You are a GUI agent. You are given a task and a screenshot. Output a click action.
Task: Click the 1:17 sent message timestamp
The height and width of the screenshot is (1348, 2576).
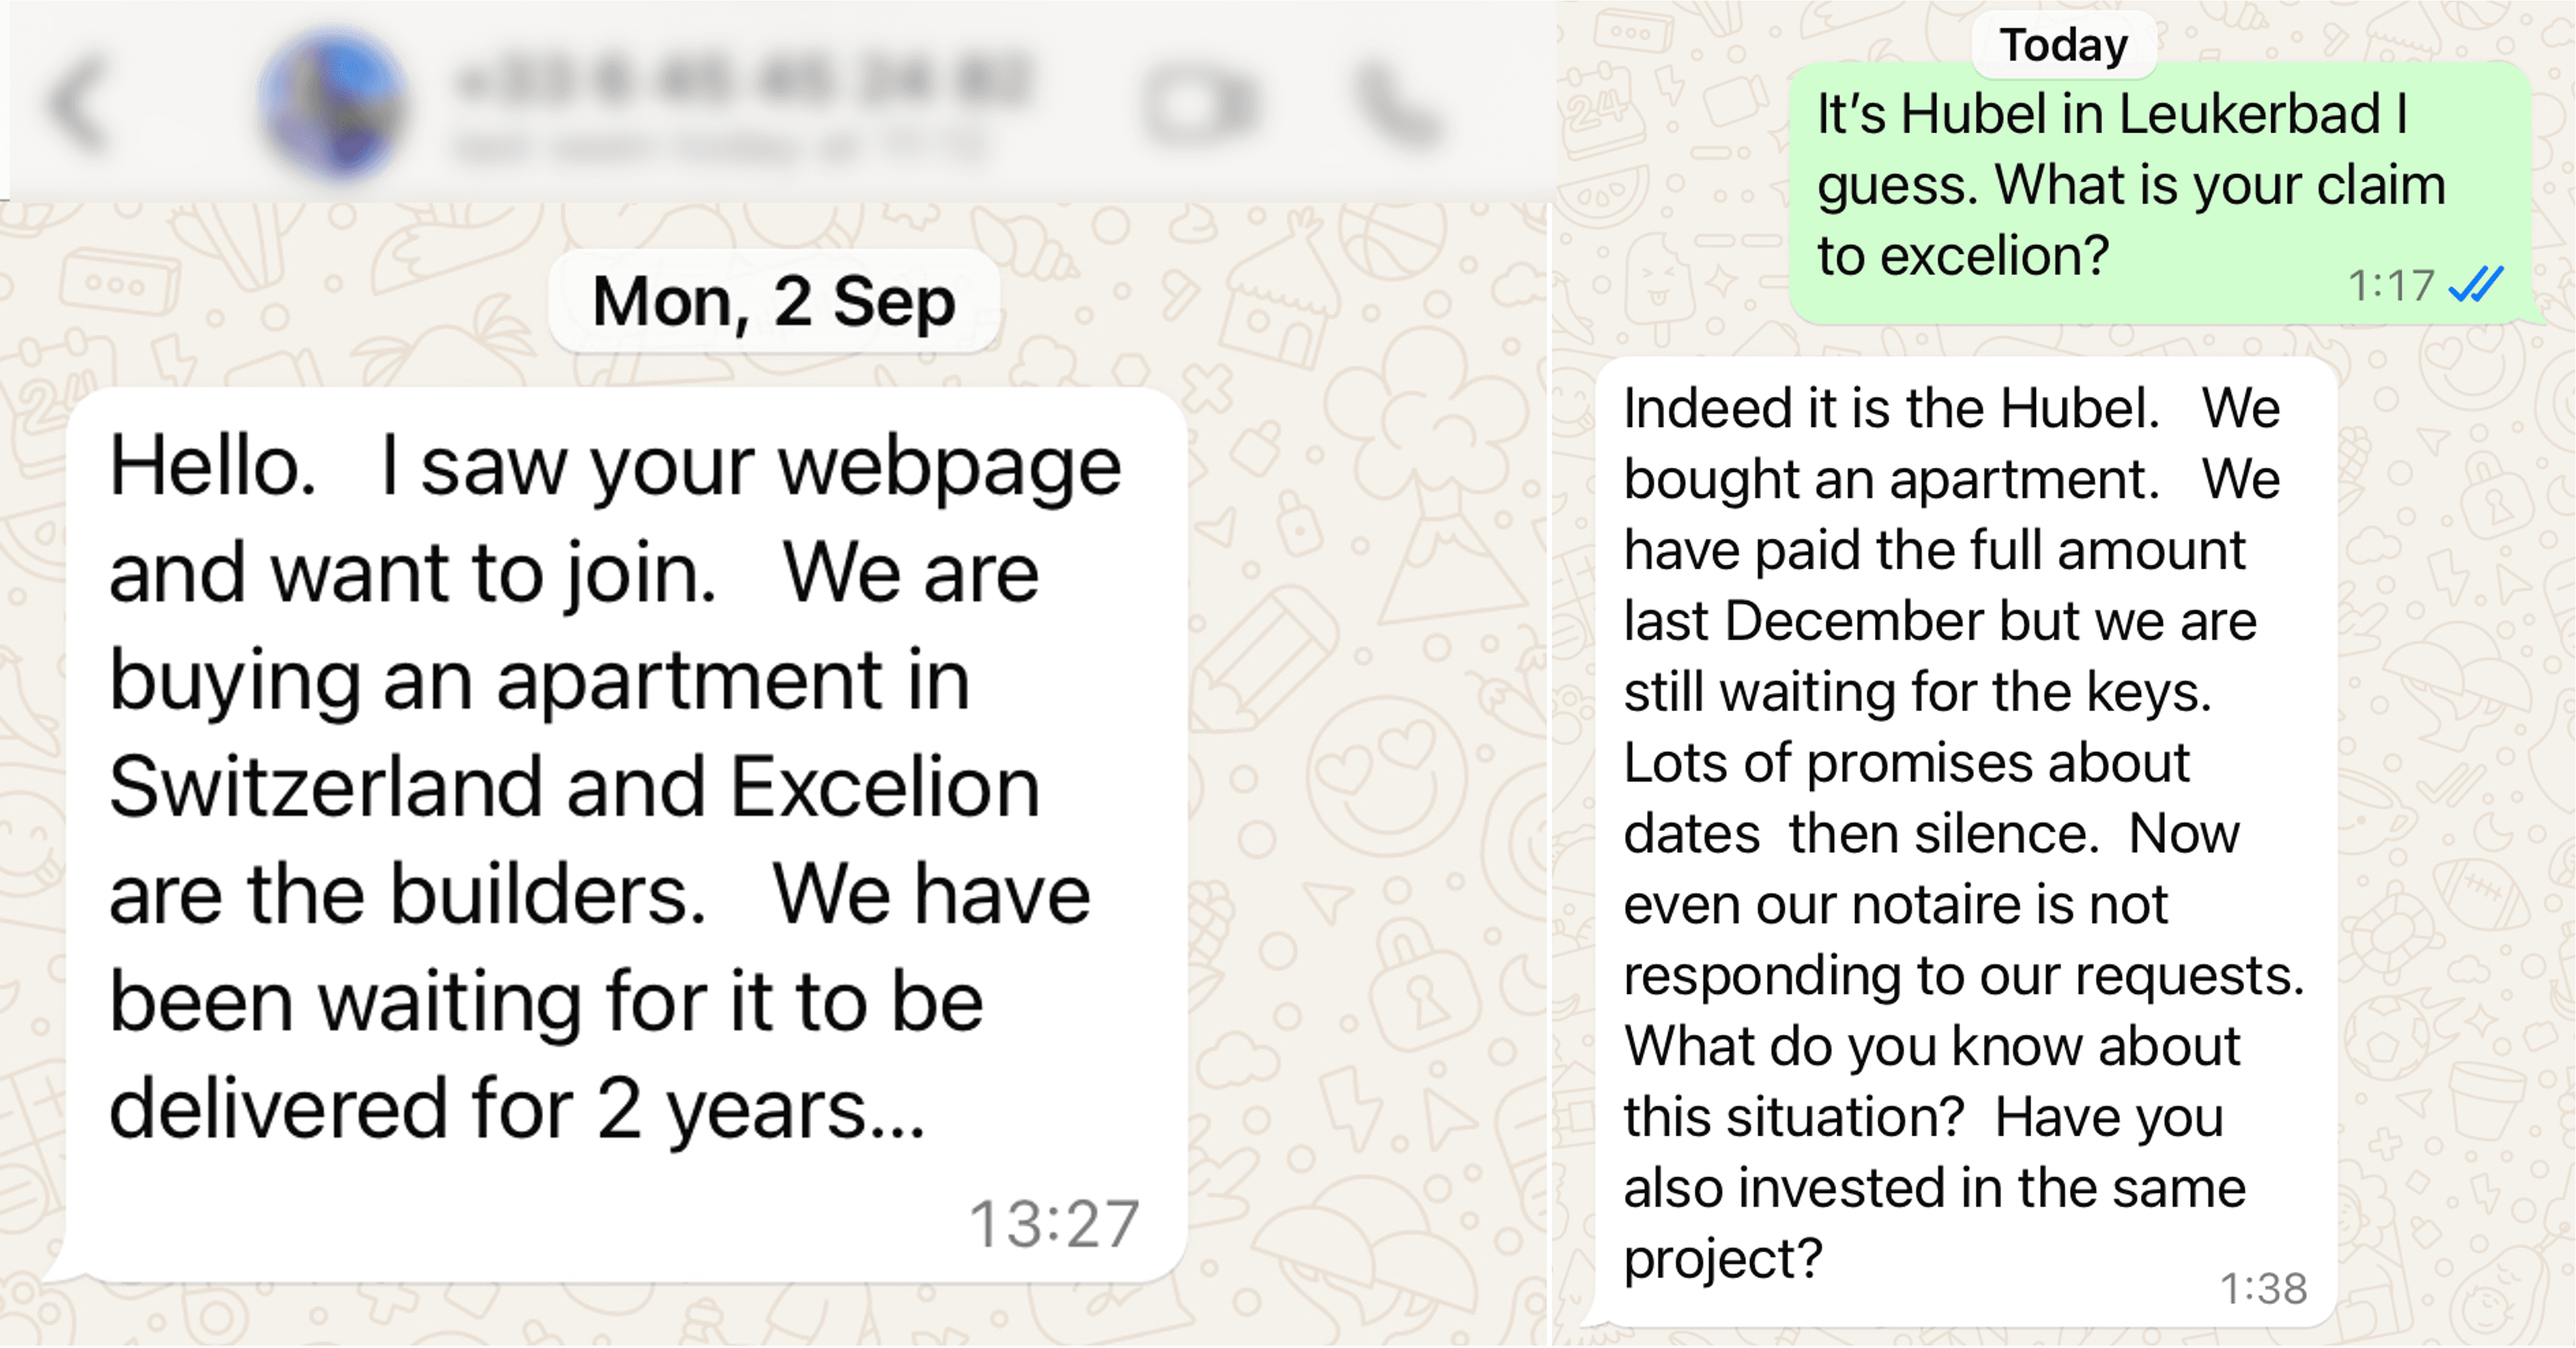click(2390, 286)
